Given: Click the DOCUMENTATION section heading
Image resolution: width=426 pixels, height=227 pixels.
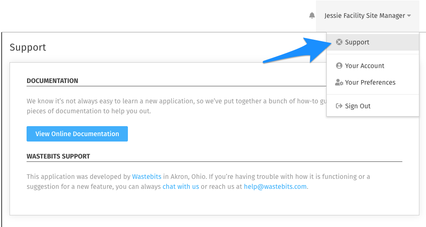Looking at the screenshot, I should coord(52,81).
